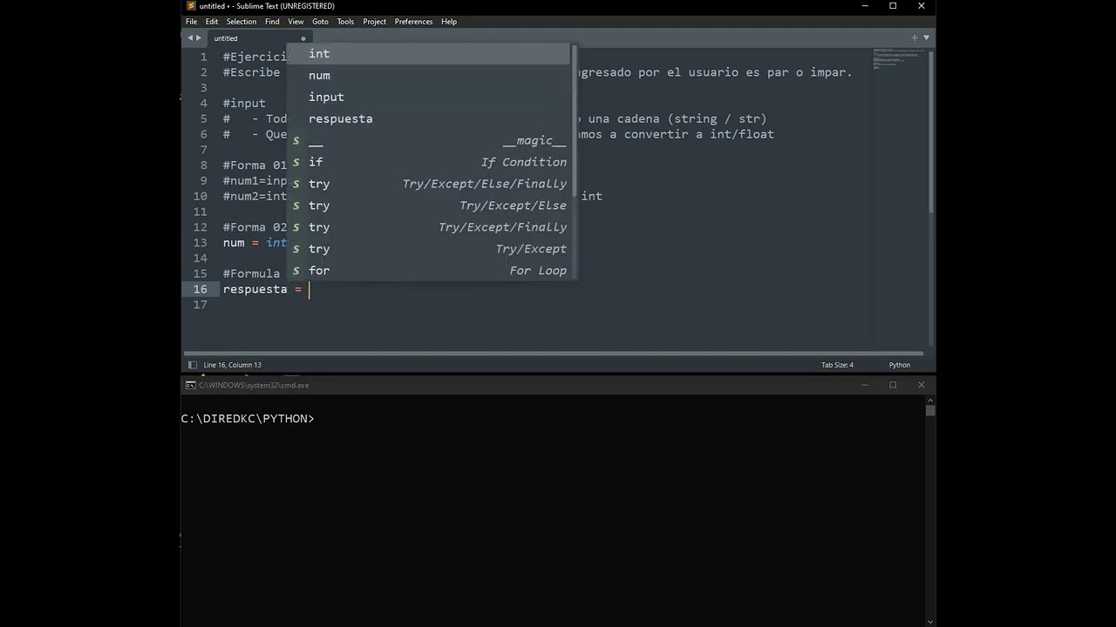Open the Python syntax selector
The height and width of the screenshot is (627, 1116).
tap(899, 365)
